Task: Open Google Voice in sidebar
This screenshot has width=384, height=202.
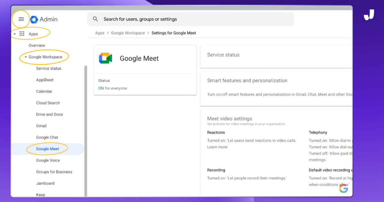Action: [x=48, y=160]
